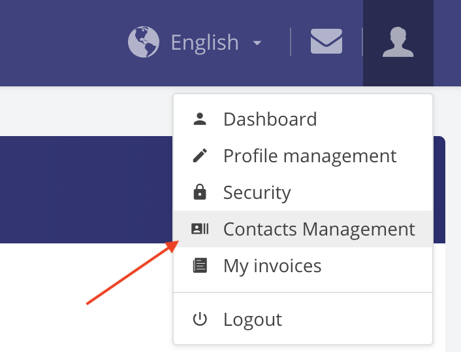Click the power Logout icon
Viewport: 461px width, 352px height.
point(200,319)
